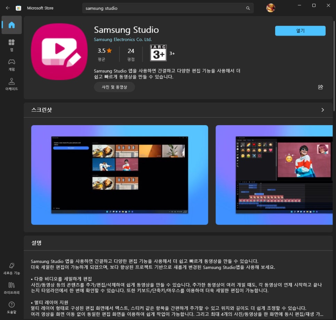Open the 게임 (Games) sidebar section
This screenshot has width=336, height=320.
pos(11,65)
